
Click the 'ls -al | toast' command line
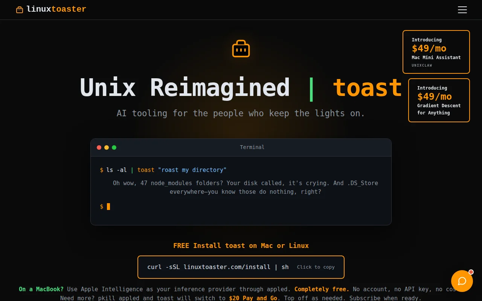[x=163, y=170]
